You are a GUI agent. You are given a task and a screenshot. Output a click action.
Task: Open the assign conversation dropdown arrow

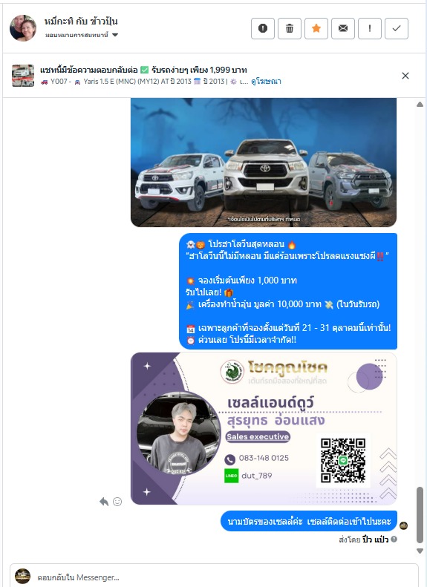click(115, 35)
